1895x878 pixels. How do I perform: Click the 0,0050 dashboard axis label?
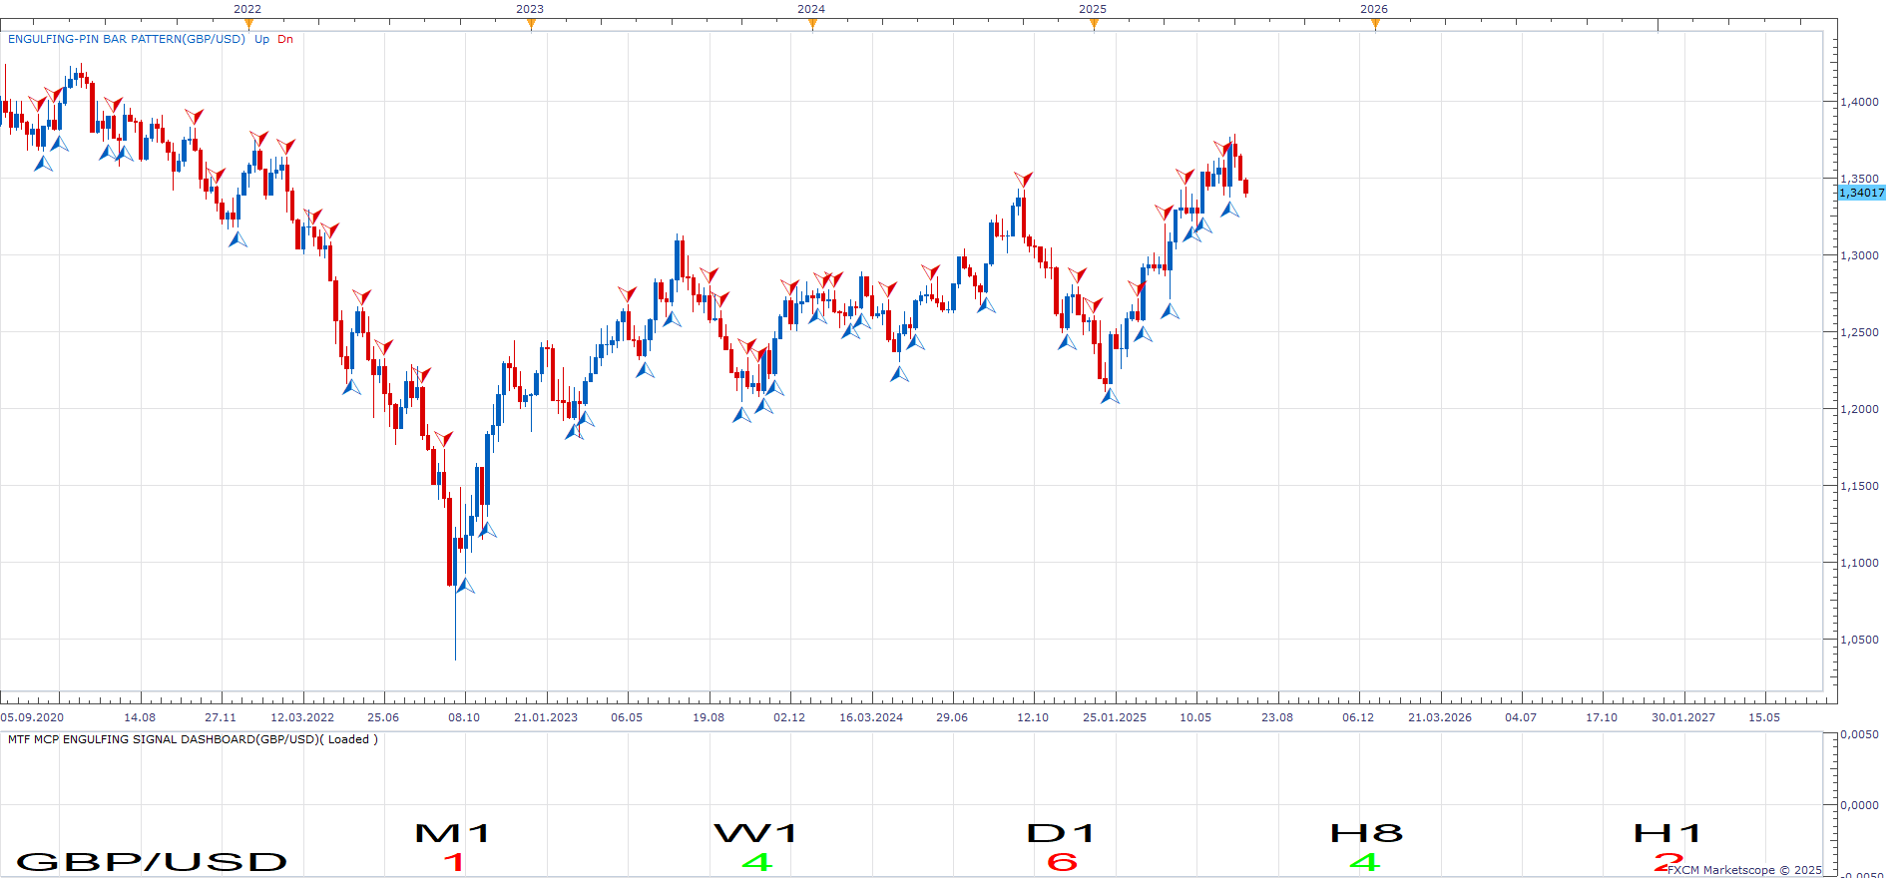1859,734
